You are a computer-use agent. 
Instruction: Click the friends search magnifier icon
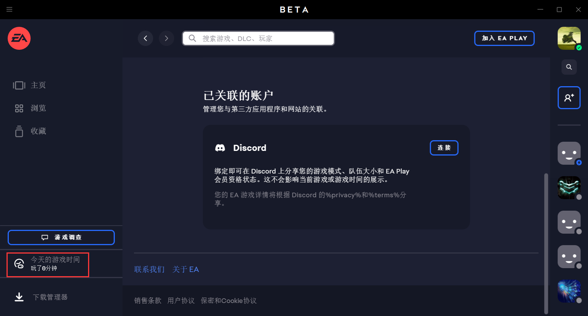coord(569,67)
